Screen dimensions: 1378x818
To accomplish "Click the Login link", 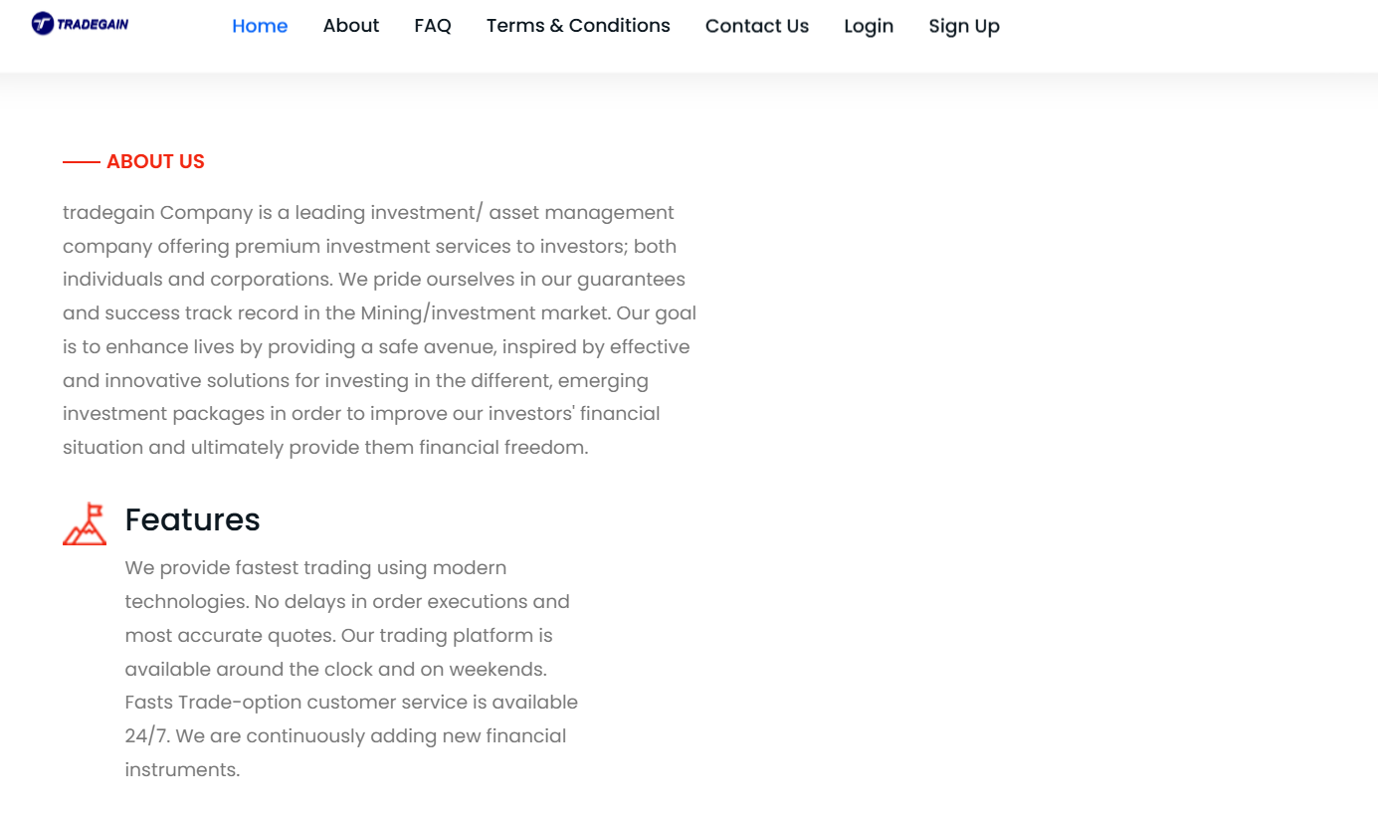I will point(869,26).
